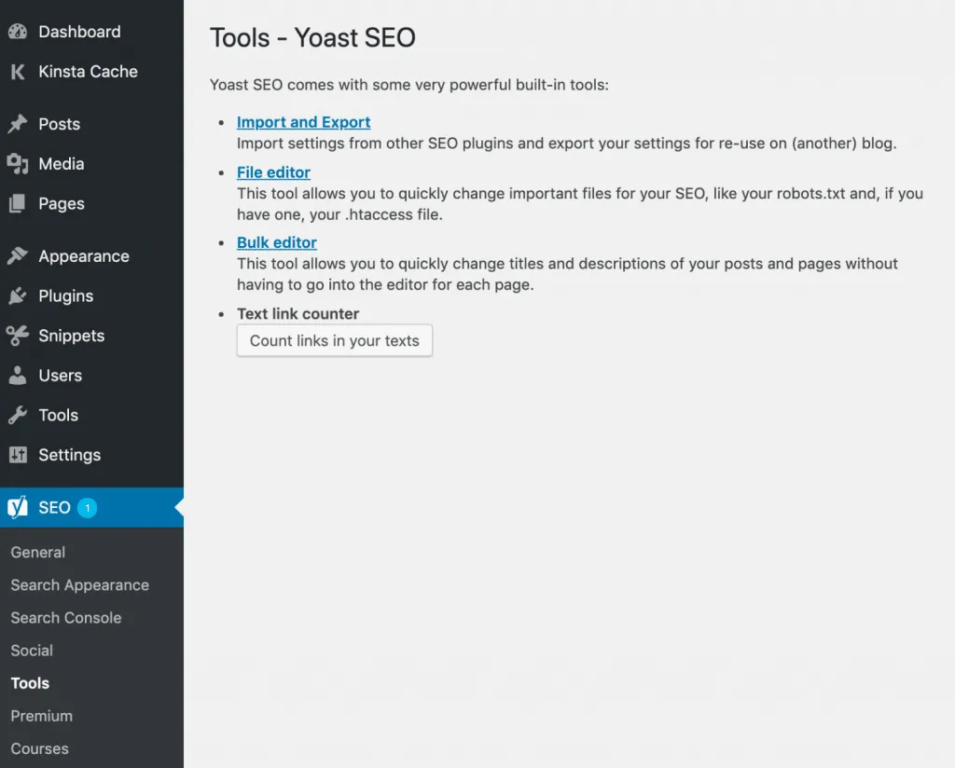The width and height of the screenshot is (955, 768).
Task: Click the Pages icon
Action: pyautogui.click(x=20, y=203)
